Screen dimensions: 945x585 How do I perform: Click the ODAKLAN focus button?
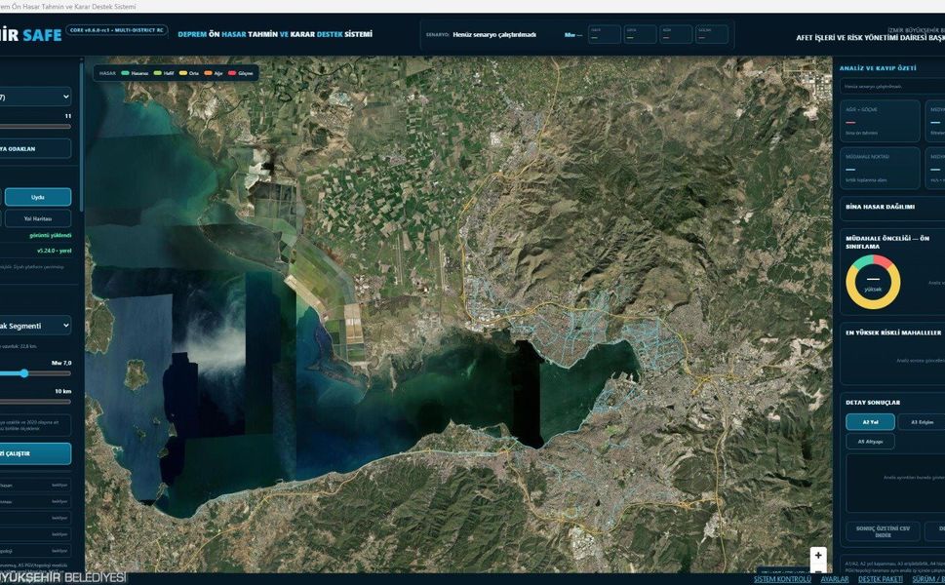35,149
